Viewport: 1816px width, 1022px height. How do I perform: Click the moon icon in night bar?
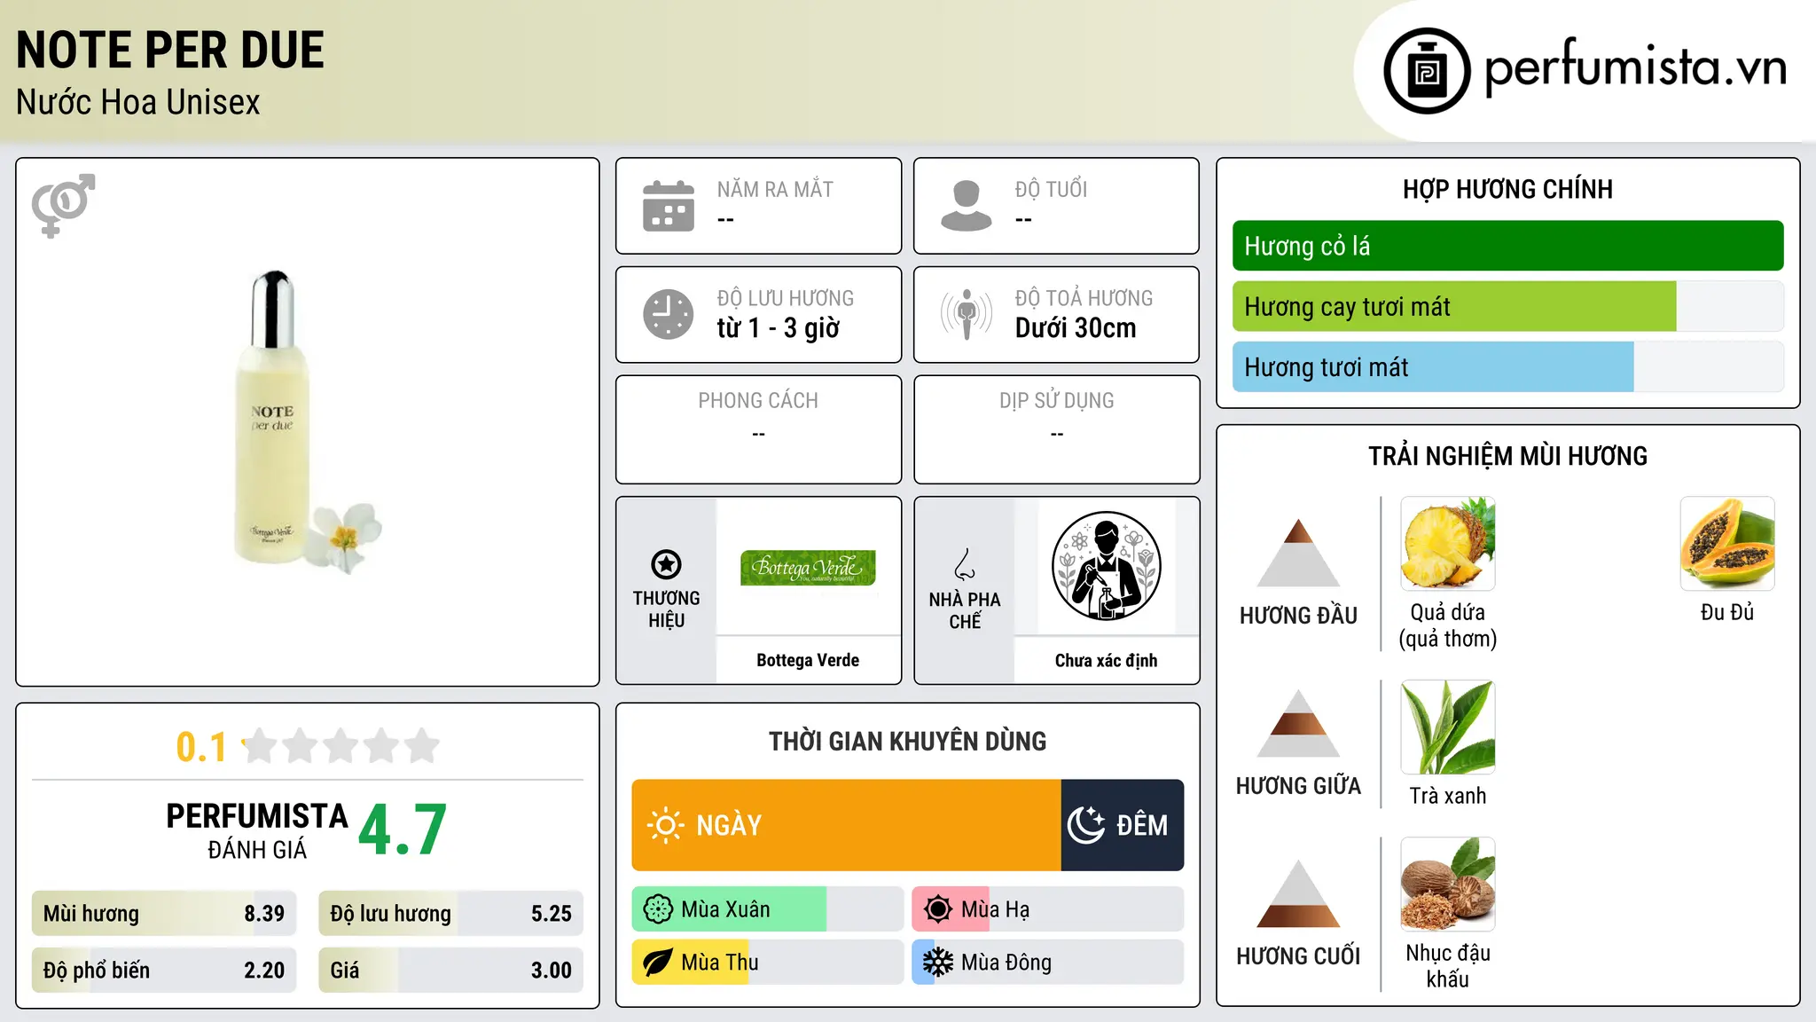pyautogui.click(x=1085, y=825)
